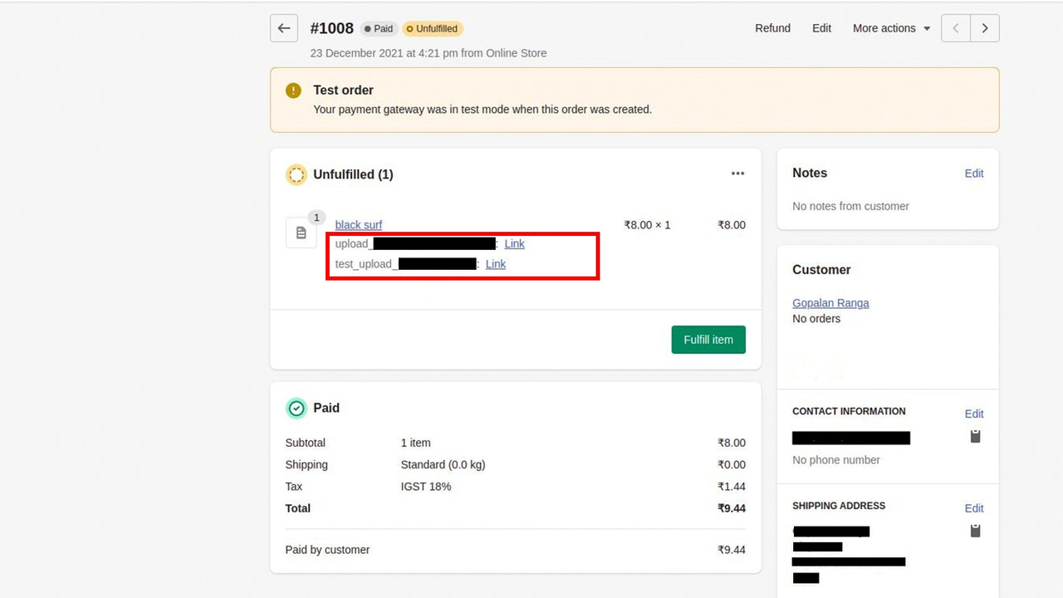The image size is (1063, 598).
Task: Copy the contact email clipboard icon
Action: tap(976, 437)
